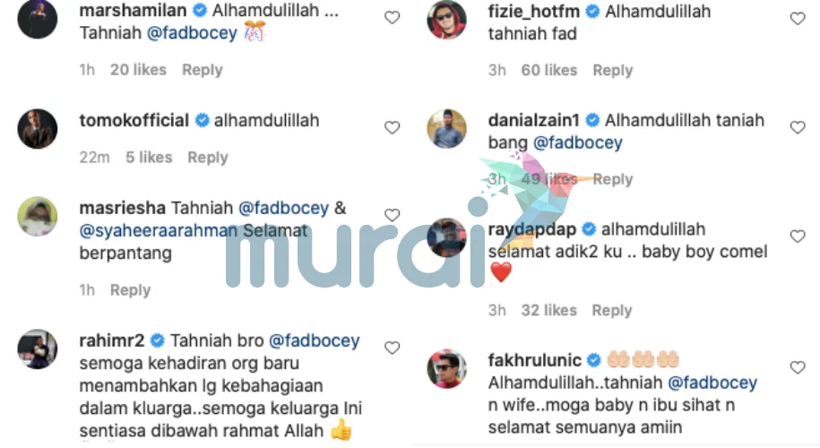820x448 pixels.
Task: View the 60 likes on fizie_hotfm's comment
Action: 549,70
